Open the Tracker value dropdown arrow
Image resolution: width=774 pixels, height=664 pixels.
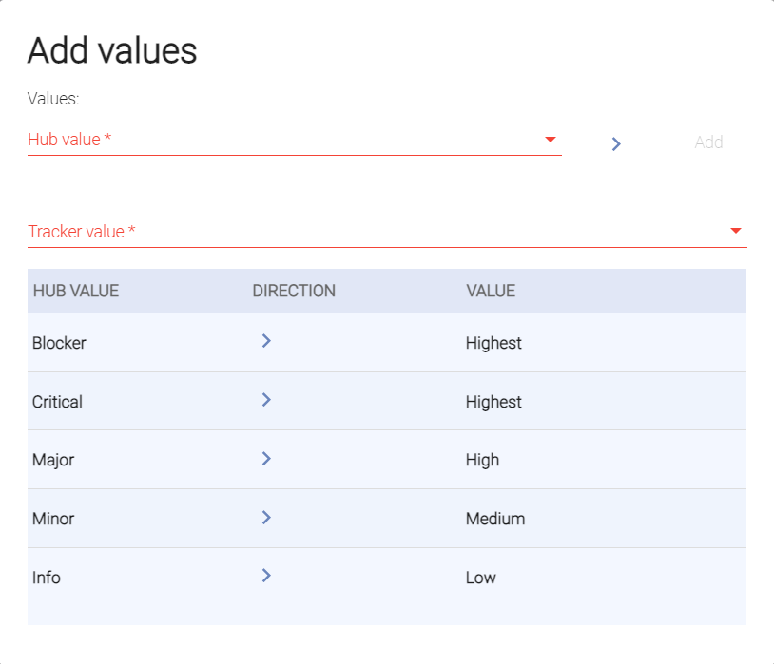[735, 231]
